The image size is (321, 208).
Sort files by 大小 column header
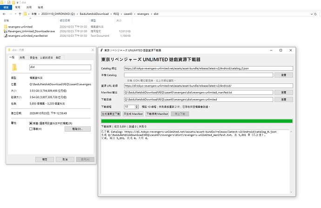[x=124, y=20]
